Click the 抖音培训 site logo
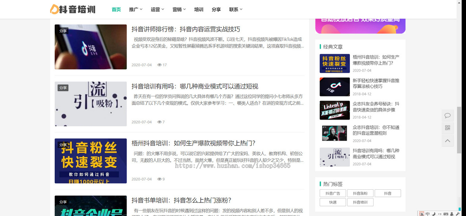This screenshot has height=216, width=466. pos(73,9)
